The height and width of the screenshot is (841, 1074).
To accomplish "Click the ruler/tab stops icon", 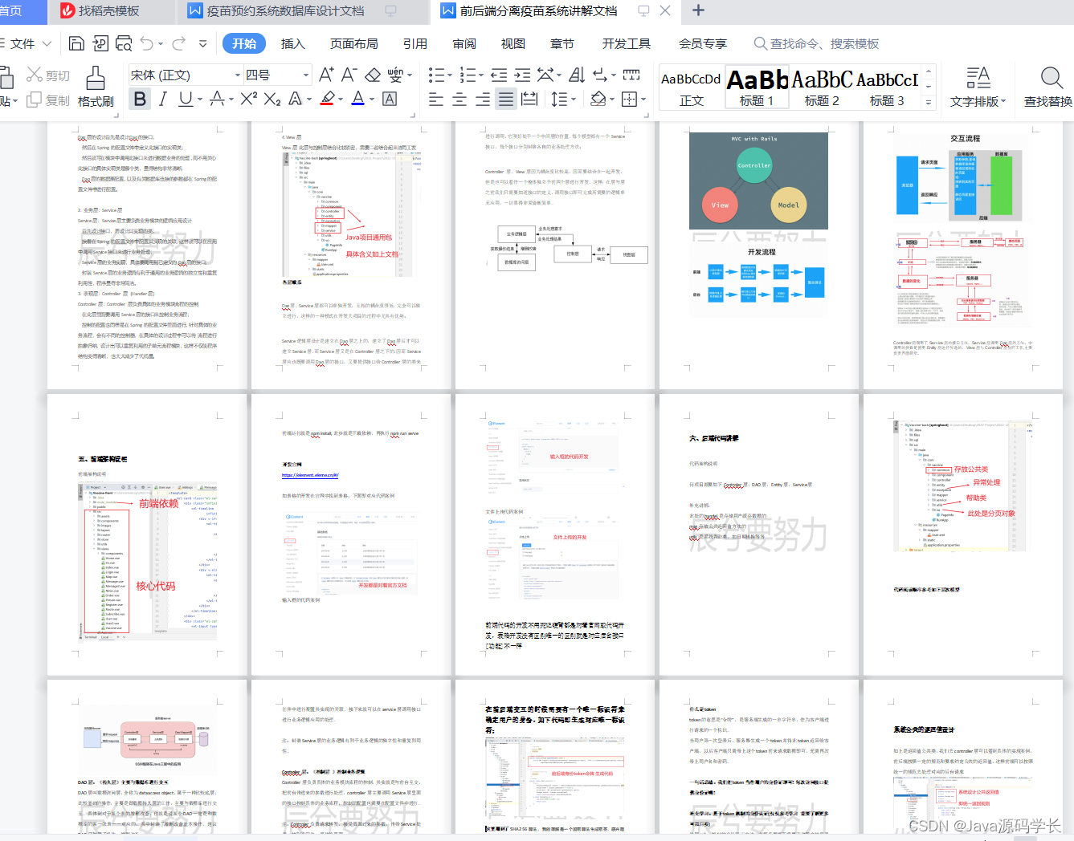I will click(631, 75).
